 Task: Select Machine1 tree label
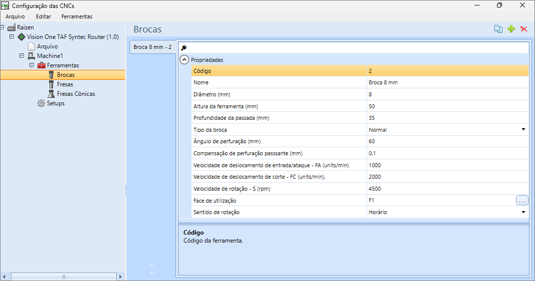pyautogui.click(x=50, y=56)
